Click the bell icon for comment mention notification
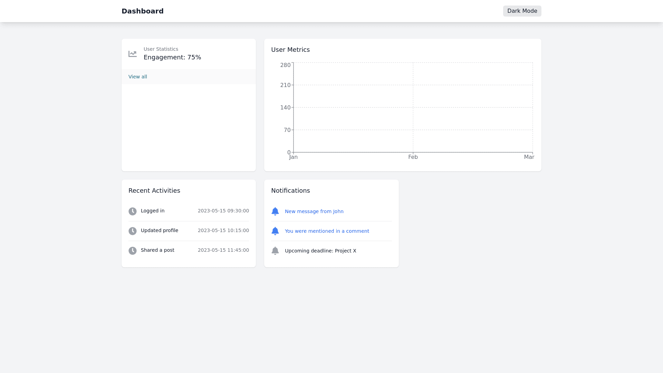Screen dimensions: 663x373 275,231
